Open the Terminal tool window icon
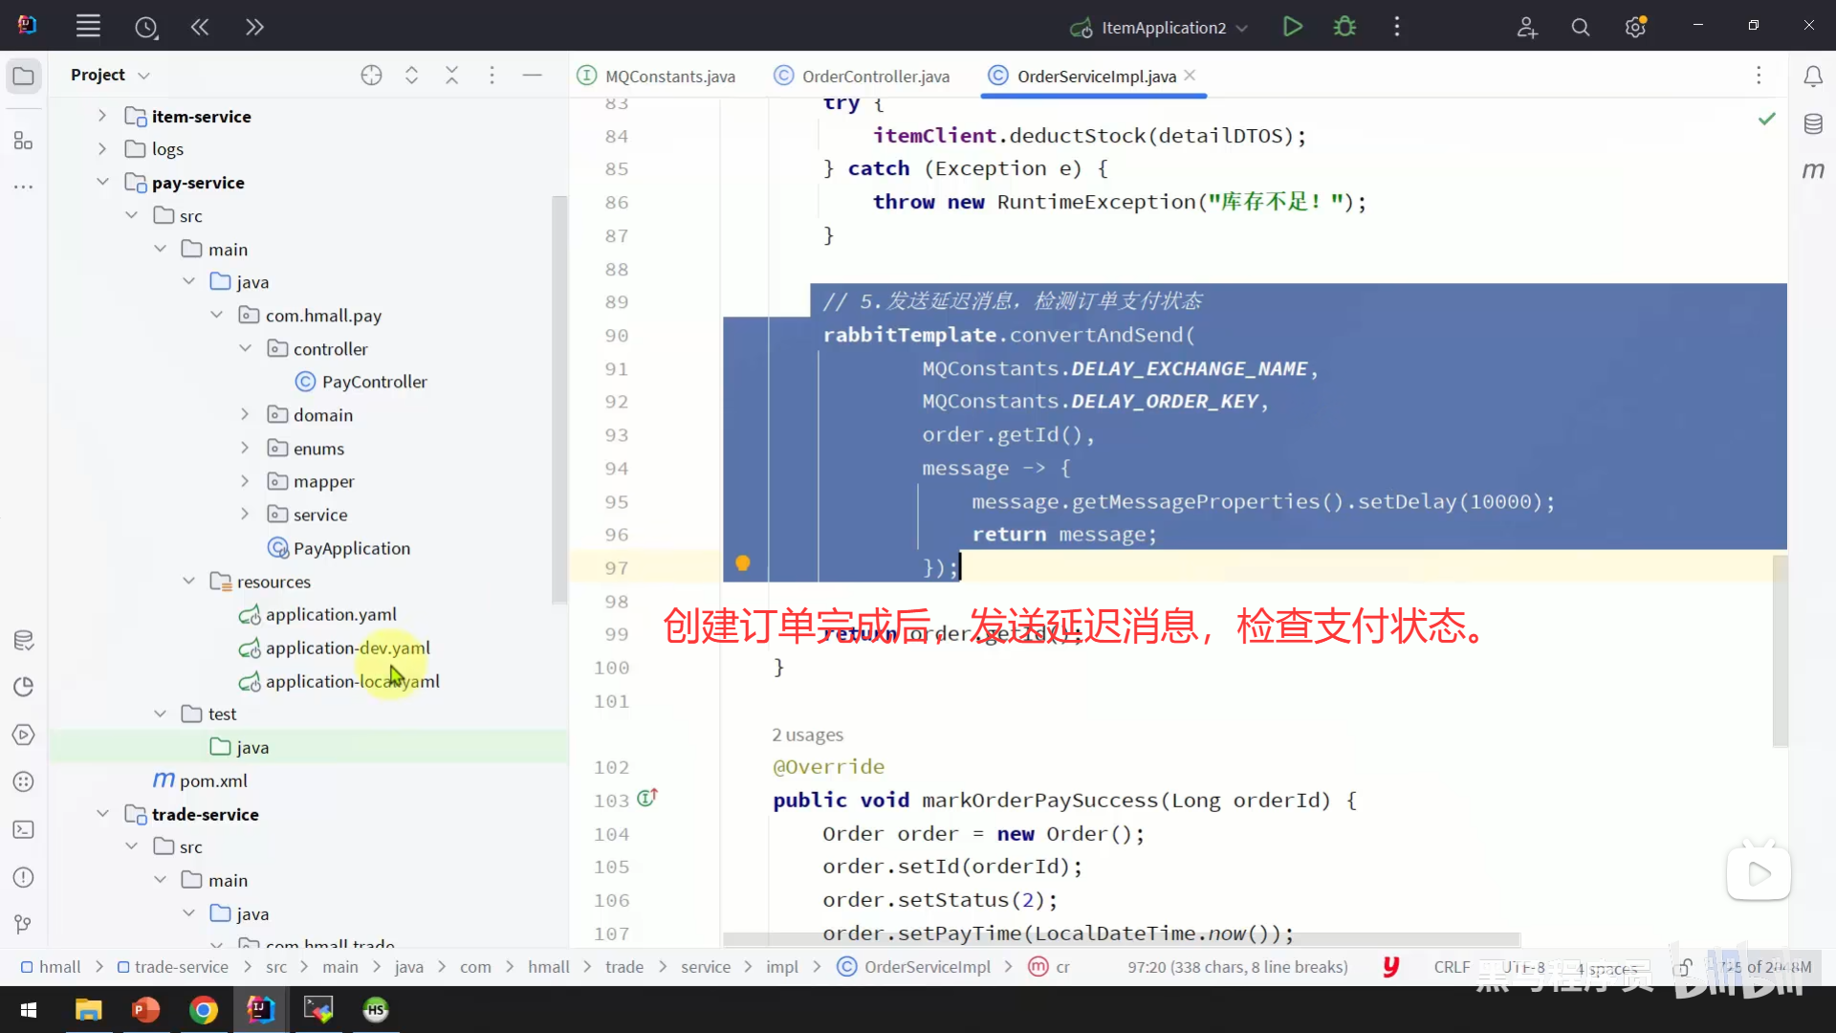Image resolution: width=1836 pixels, height=1033 pixels. coord(23,829)
